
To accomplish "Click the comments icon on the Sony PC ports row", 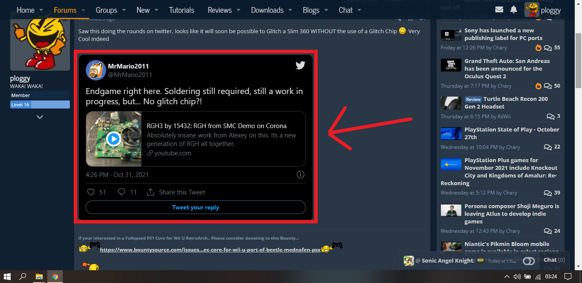I will [548, 48].
